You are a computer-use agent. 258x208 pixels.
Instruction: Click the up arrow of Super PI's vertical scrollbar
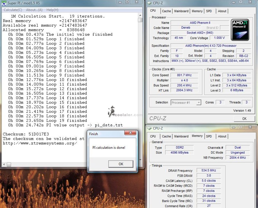click(x=140, y=15)
